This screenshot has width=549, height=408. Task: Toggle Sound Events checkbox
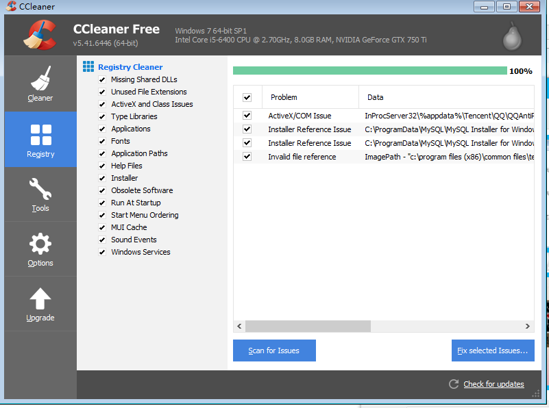(102, 240)
